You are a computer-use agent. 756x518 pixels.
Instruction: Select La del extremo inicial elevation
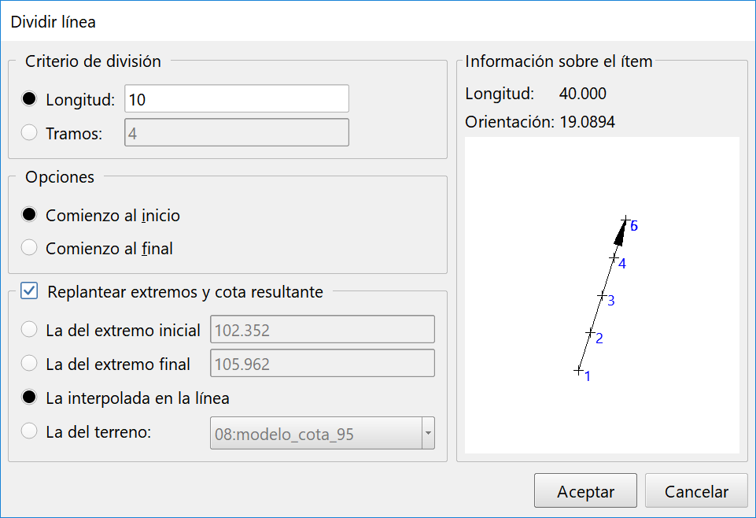click(x=29, y=329)
